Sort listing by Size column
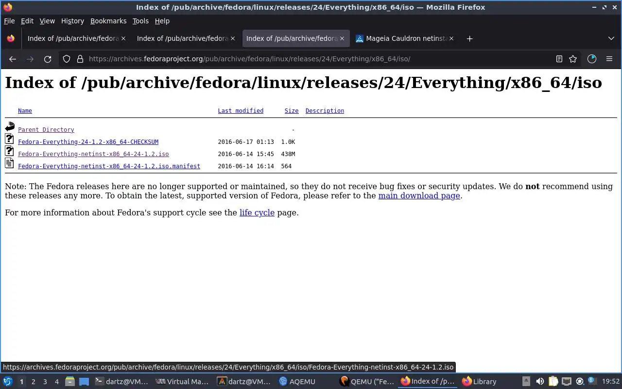Image resolution: width=622 pixels, height=389 pixels. (292, 111)
